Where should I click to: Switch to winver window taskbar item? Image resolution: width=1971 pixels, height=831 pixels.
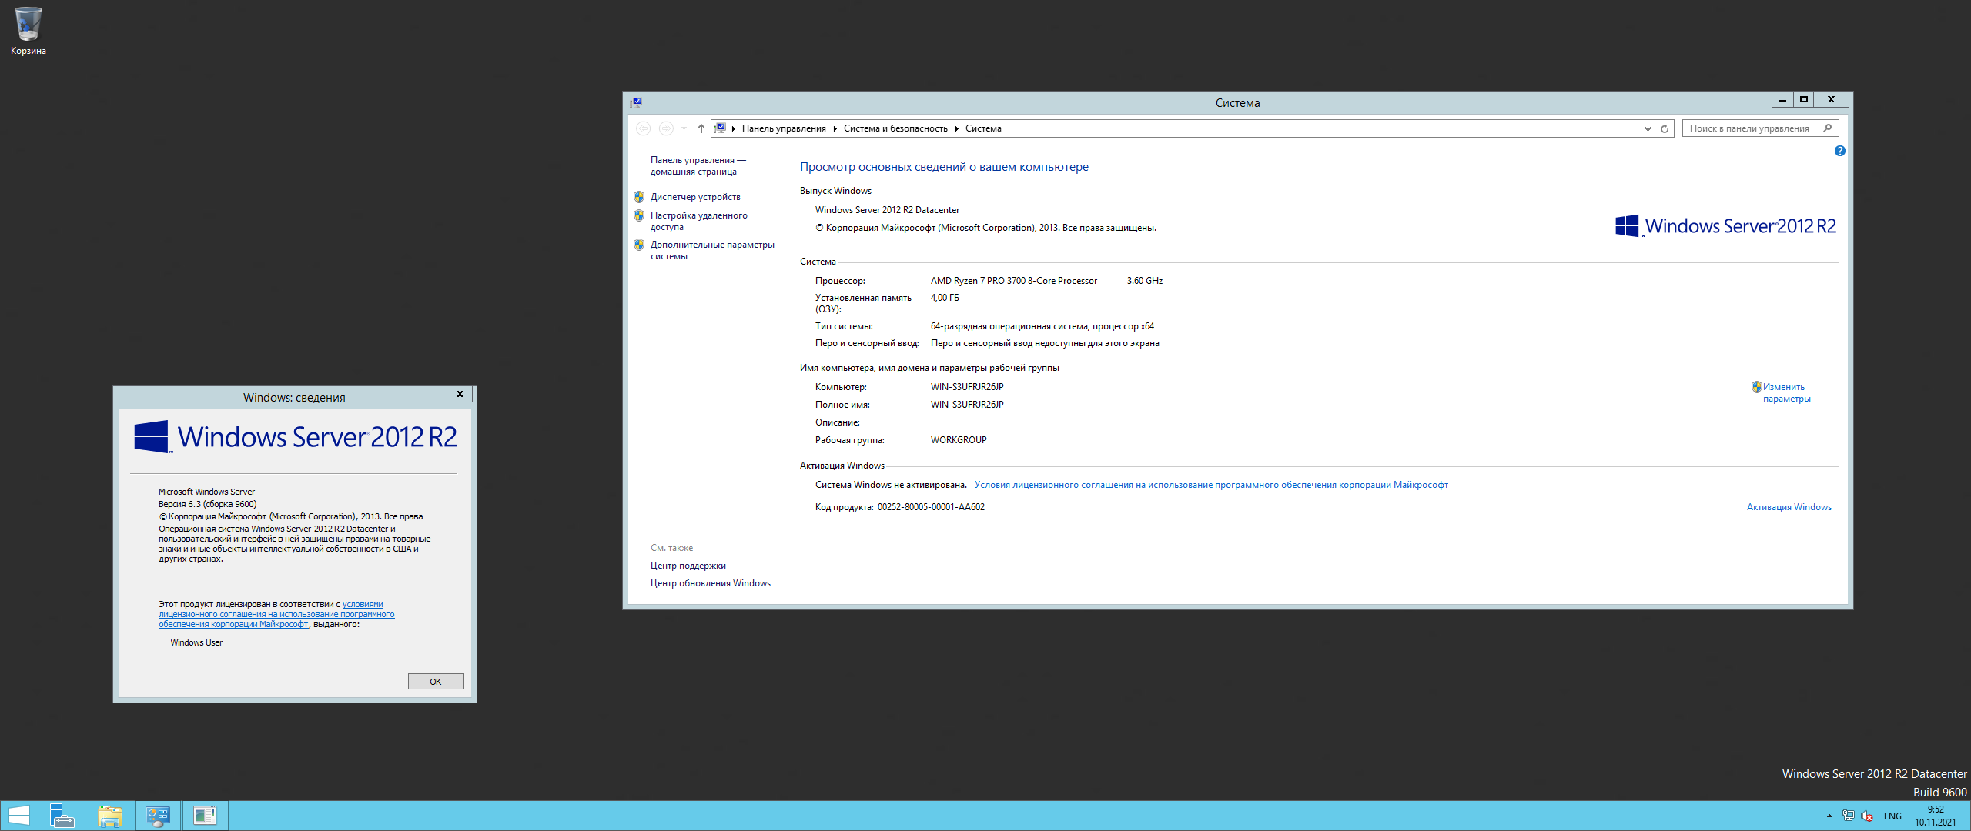(x=205, y=816)
